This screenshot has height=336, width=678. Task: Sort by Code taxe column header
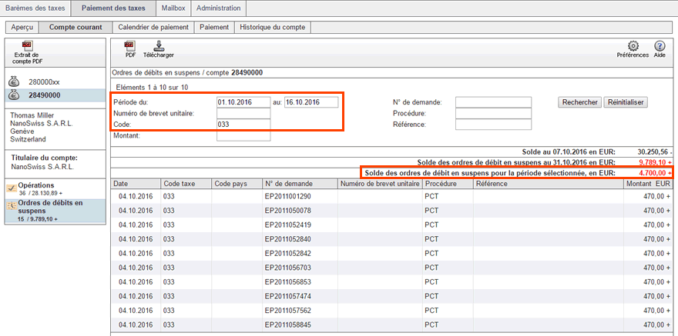pos(186,184)
